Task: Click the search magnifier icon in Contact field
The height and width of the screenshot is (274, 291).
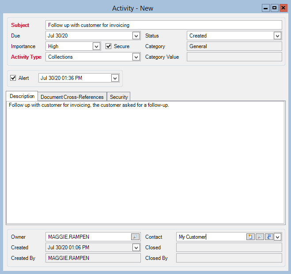Action: (x=260, y=237)
